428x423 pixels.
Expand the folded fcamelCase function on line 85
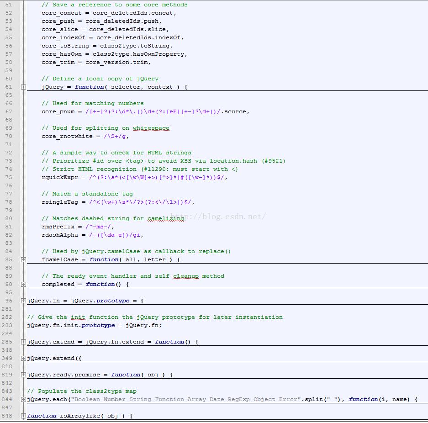[23, 260]
